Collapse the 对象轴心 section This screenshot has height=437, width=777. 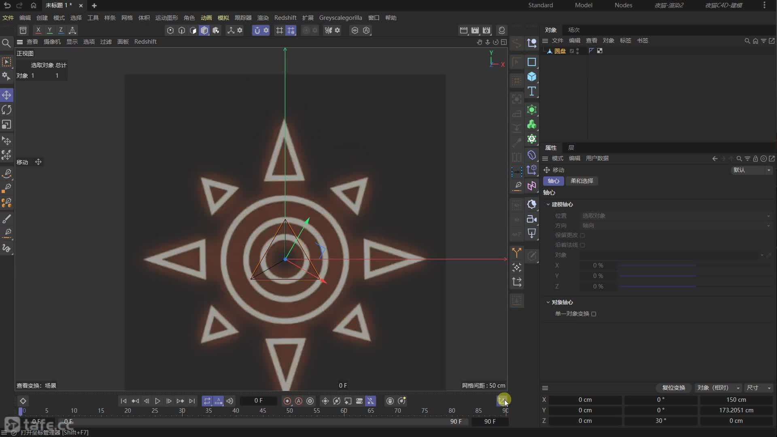[548, 303]
